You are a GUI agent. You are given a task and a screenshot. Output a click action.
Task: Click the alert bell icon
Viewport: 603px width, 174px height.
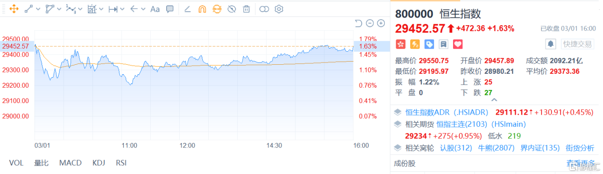(551, 44)
